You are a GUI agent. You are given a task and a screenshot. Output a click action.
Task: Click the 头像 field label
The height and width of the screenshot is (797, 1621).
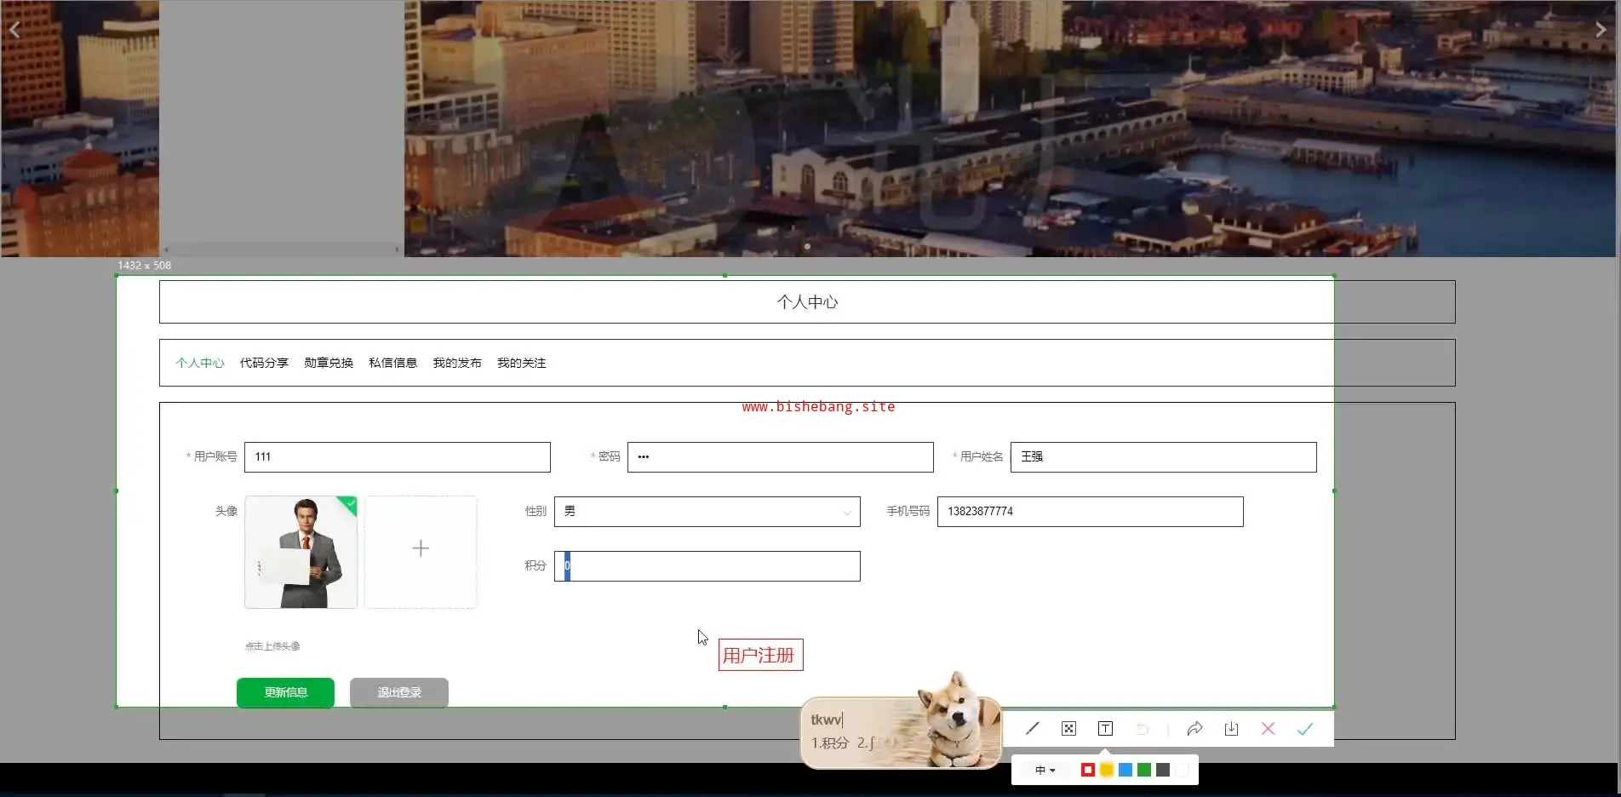(226, 511)
